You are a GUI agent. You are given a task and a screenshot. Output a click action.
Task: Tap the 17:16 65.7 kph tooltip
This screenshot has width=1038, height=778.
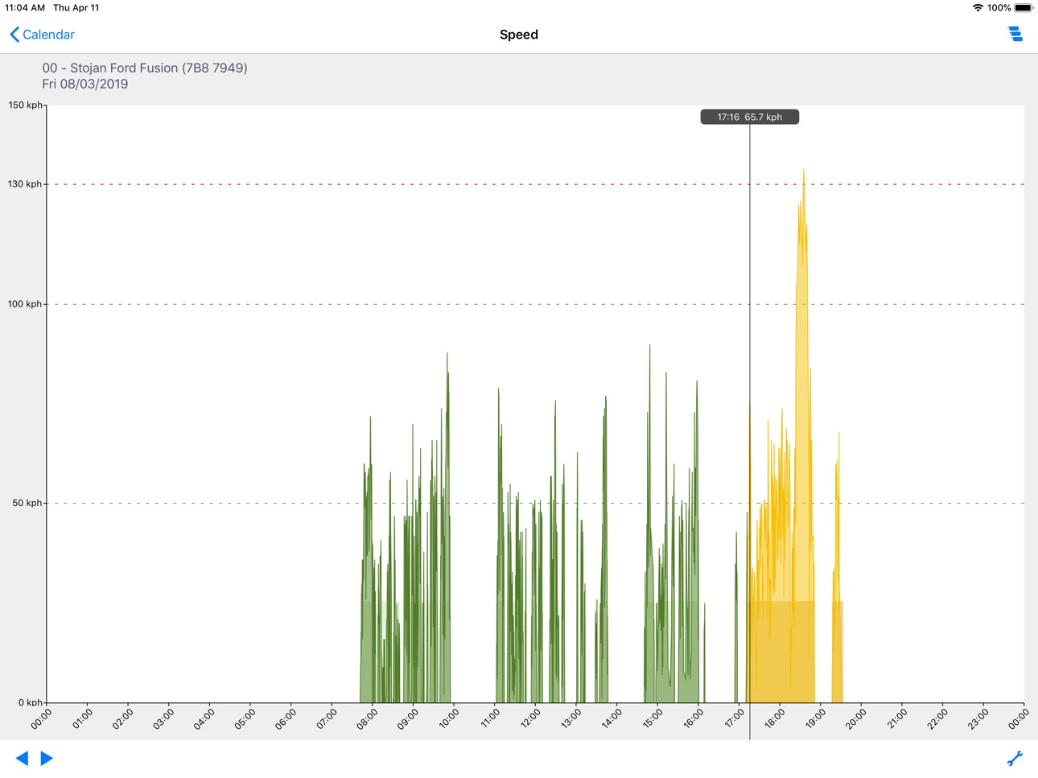[x=749, y=117]
